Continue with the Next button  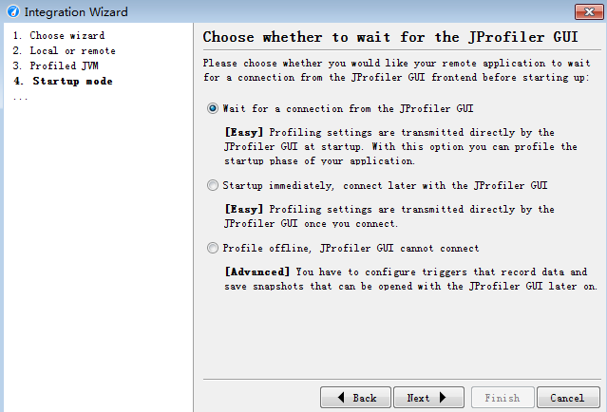428,398
